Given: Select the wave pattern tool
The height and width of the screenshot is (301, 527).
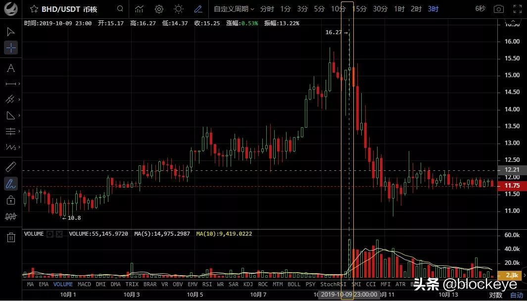Looking at the screenshot, I should click(11, 147).
